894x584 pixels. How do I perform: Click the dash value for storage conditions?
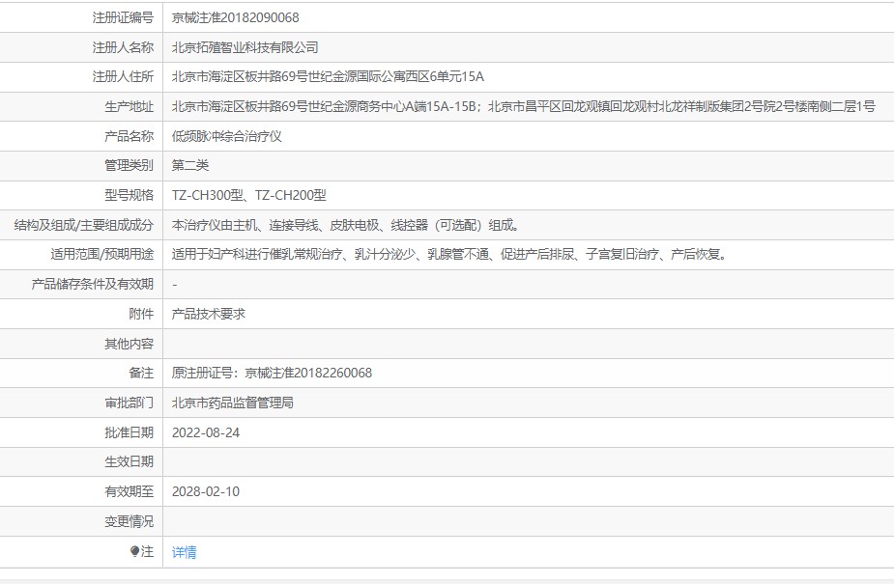point(175,285)
